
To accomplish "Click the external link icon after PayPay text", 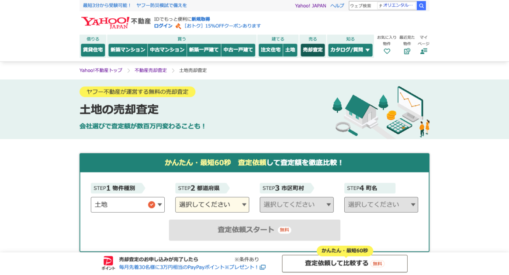I will pyautogui.click(x=263, y=267).
